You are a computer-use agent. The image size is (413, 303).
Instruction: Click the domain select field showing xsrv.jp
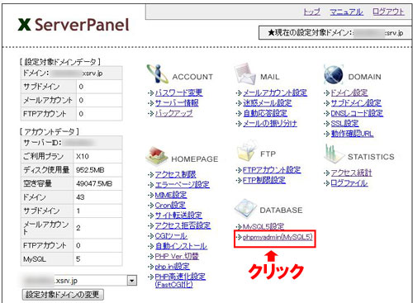pyautogui.click(x=78, y=281)
